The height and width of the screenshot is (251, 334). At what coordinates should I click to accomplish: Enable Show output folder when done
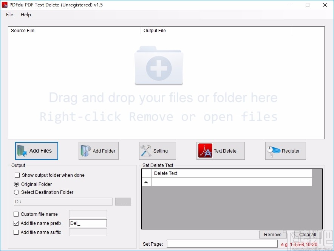[16, 175]
